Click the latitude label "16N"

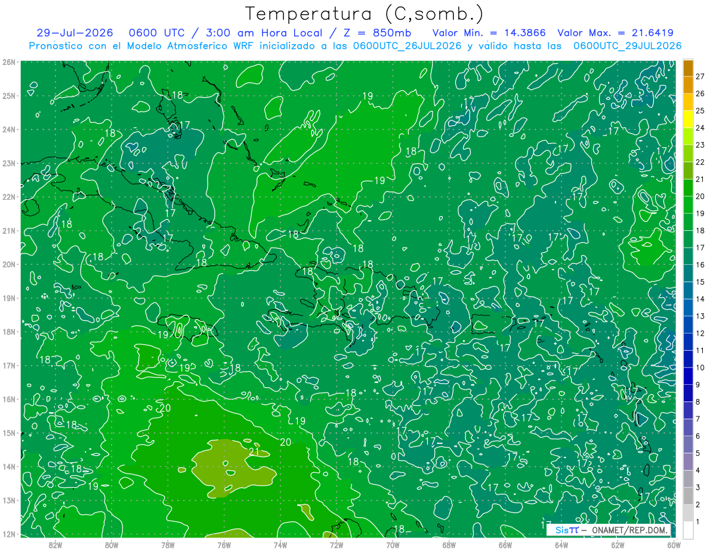point(9,399)
